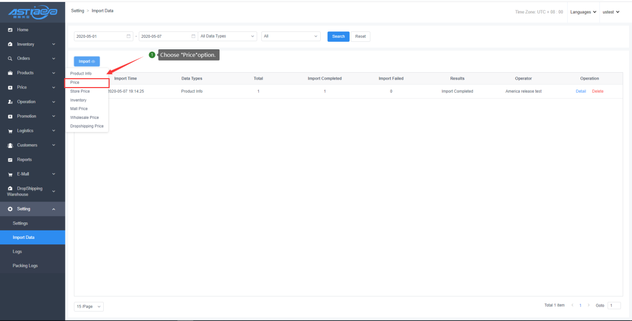Open the All Data Types dropdown

coord(227,36)
